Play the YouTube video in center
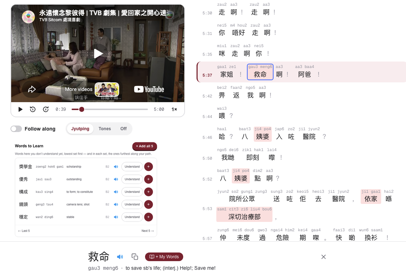Image resolution: width=406 pixels, height=273 pixels. 98,53
